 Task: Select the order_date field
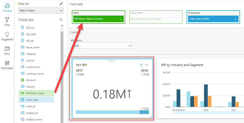point(32,100)
